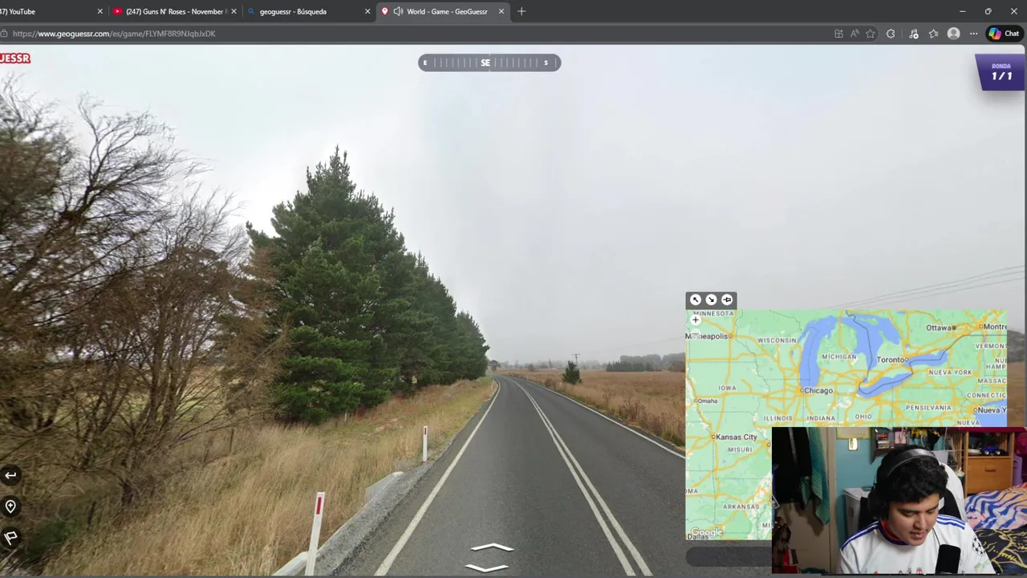Image resolution: width=1027 pixels, height=578 pixels.
Task: Open the browser settings and more menu
Action: click(x=973, y=34)
